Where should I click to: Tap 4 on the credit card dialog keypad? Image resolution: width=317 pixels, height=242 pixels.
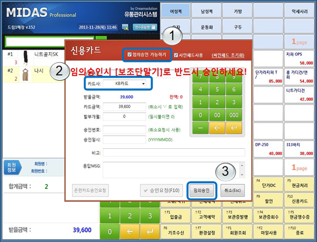click(x=200, y=89)
